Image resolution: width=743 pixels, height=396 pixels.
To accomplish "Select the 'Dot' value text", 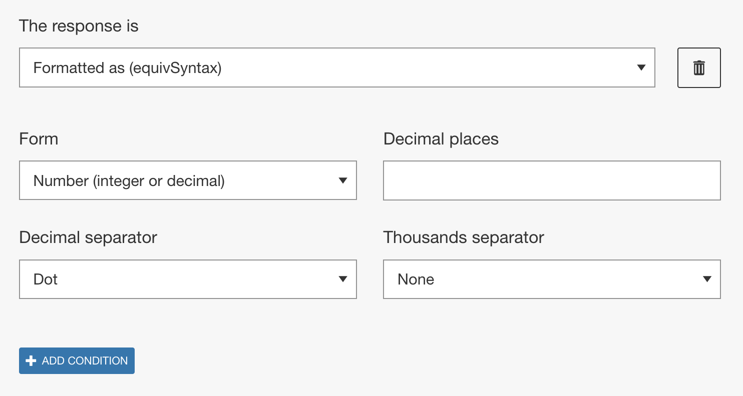I will click(x=46, y=279).
